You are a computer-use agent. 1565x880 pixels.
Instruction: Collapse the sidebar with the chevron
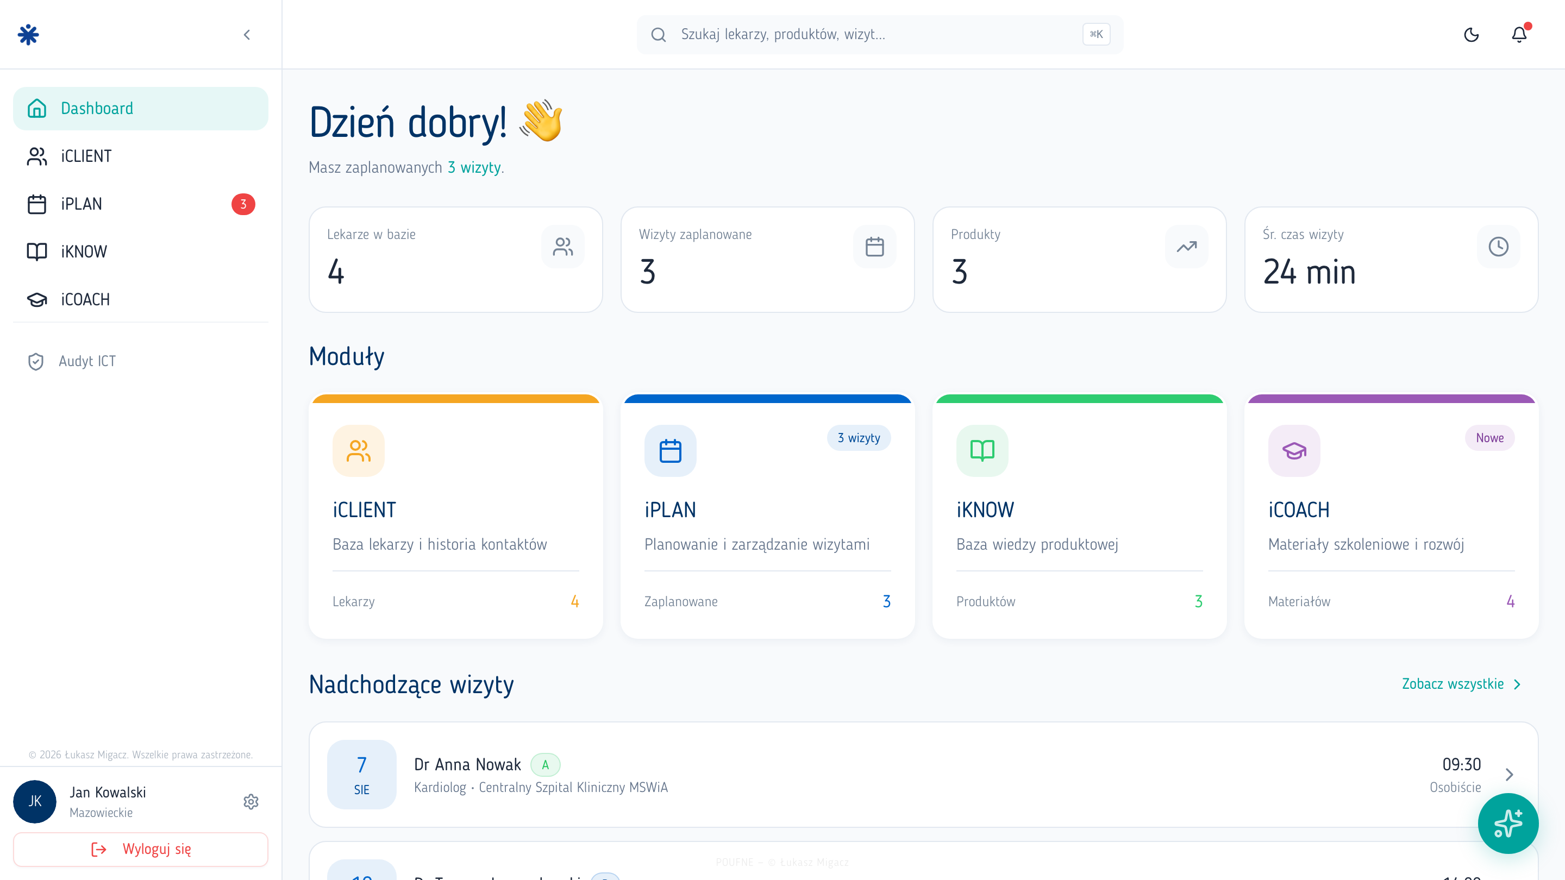(x=247, y=35)
